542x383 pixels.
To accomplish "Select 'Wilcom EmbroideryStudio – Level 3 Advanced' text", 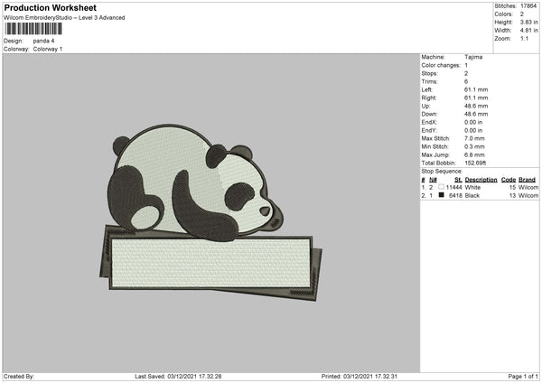I will point(64,18).
